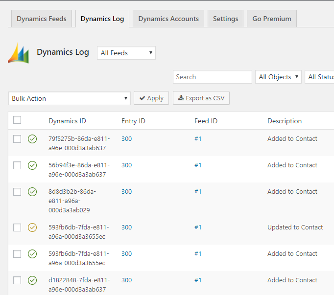The height and width of the screenshot is (295, 334).
Task: Click green status icon for d1822848 row
Action: tap(32, 280)
